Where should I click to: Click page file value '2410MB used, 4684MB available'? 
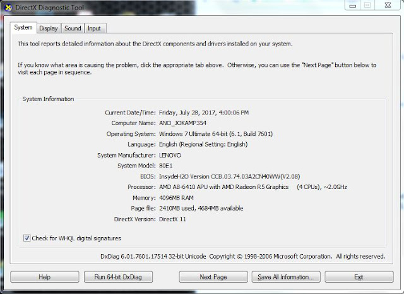[201, 208]
